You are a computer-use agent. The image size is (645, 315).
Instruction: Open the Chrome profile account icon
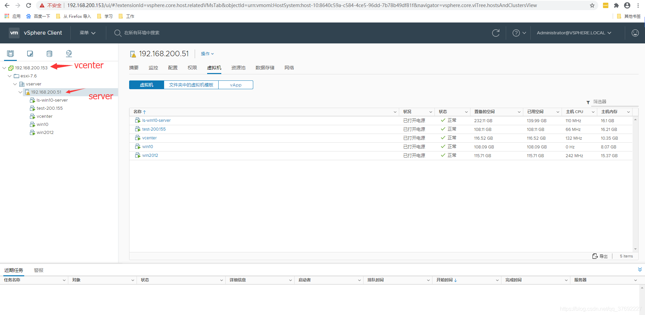pyautogui.click(x=627, y=5)
